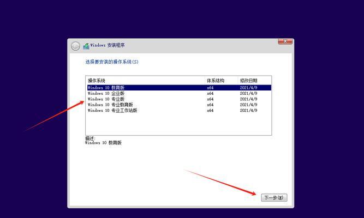Click the Windows Setup icon in the title bar
Image resolution: width=364 pixels, height=218 pixels.
(x=86, y=46)
